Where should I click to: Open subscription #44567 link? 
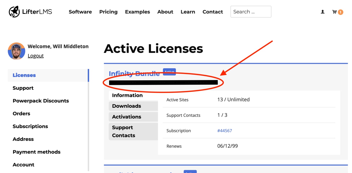[x=225, y=131]
